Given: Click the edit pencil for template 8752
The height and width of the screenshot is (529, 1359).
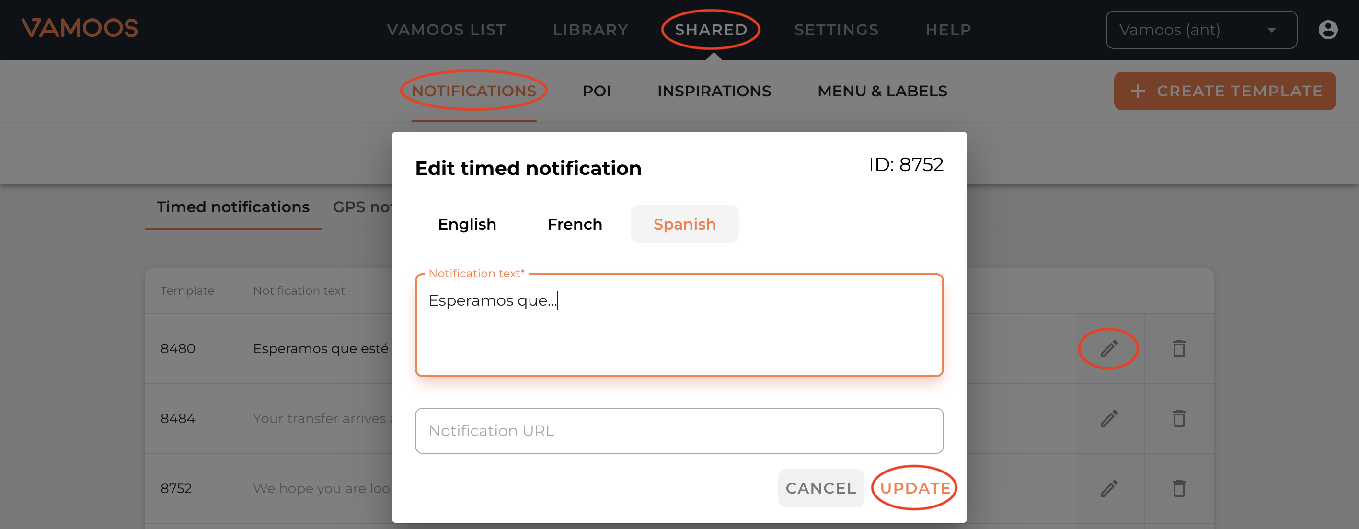Looking at the screenshot, I should tap(1108, 488).
